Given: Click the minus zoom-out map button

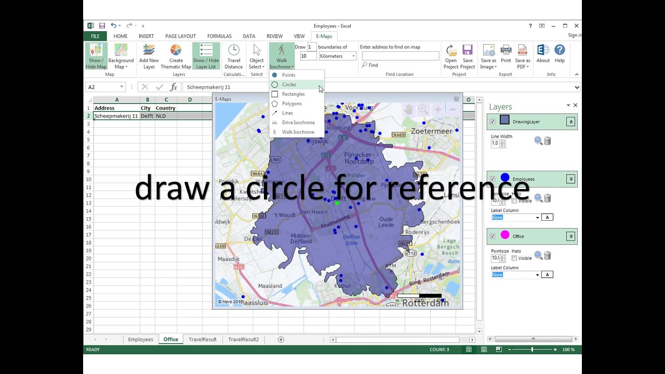Looking at the screenshot, I should (x=452, y=110).
